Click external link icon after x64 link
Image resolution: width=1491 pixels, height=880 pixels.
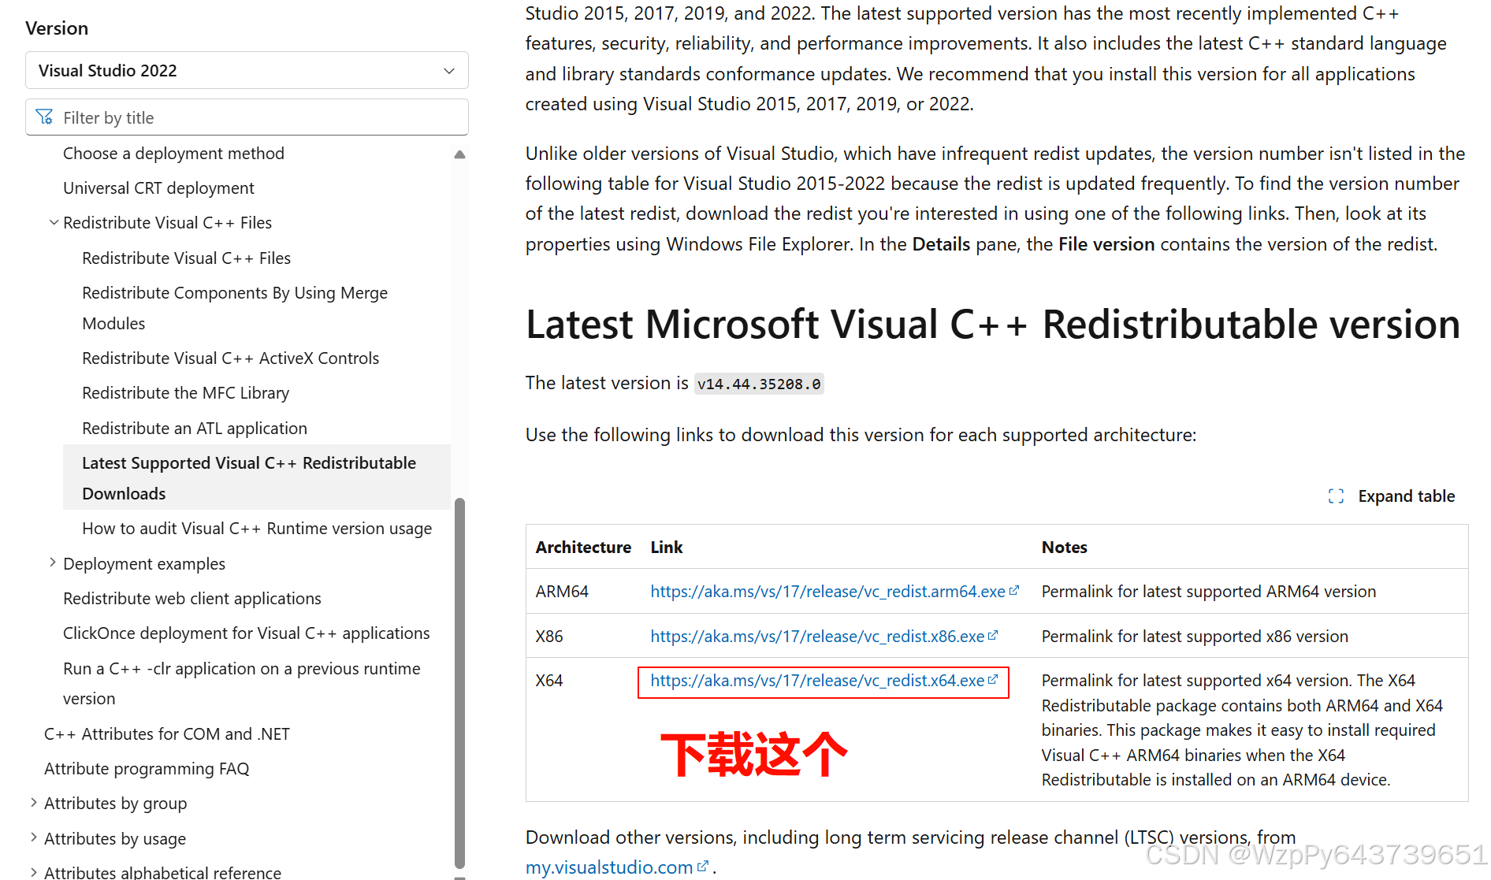(x=993, y=679)
